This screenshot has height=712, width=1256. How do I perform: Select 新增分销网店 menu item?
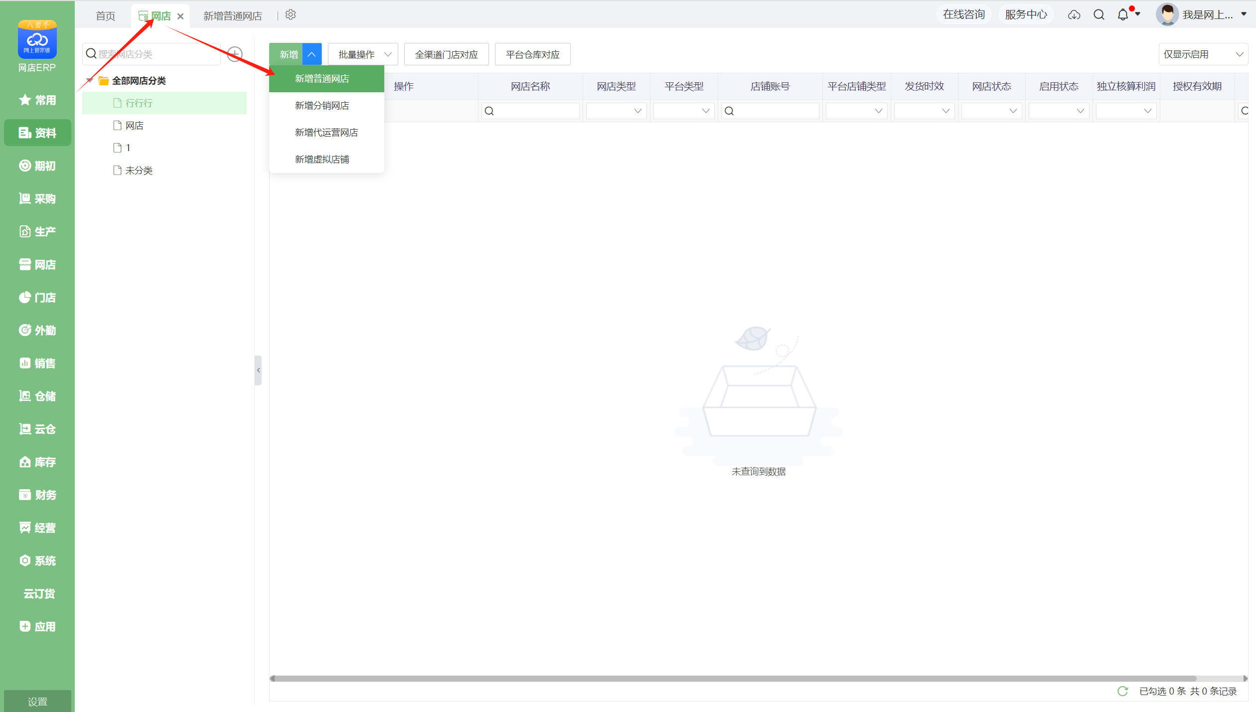[x=322, y=106]
